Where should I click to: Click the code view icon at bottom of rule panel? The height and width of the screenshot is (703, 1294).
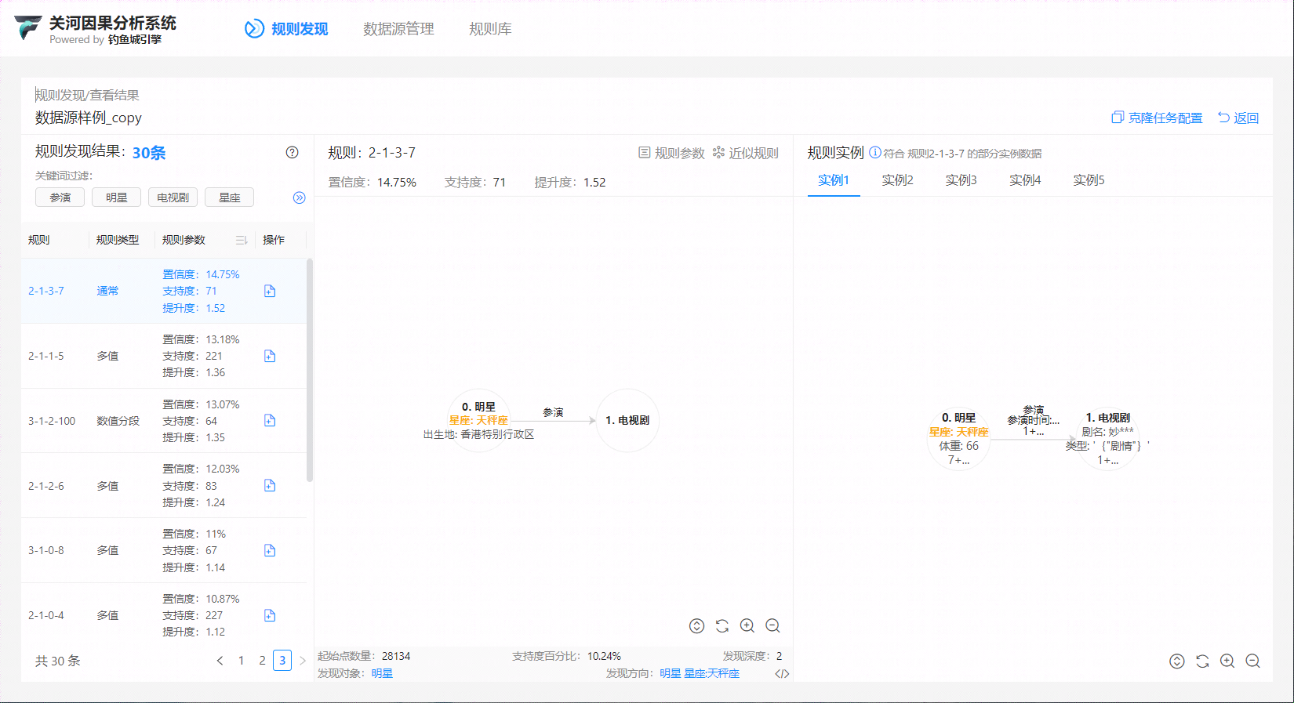[782, 673]
